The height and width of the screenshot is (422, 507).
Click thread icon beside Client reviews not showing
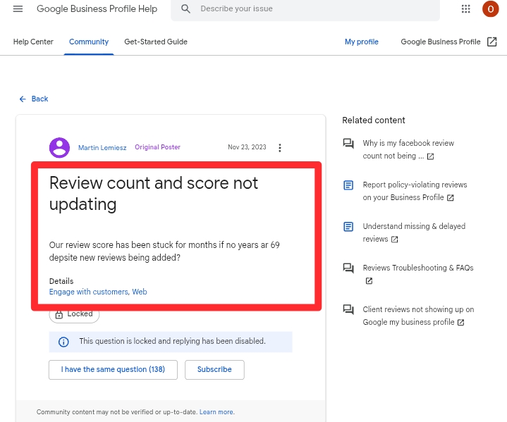point(348,309)
